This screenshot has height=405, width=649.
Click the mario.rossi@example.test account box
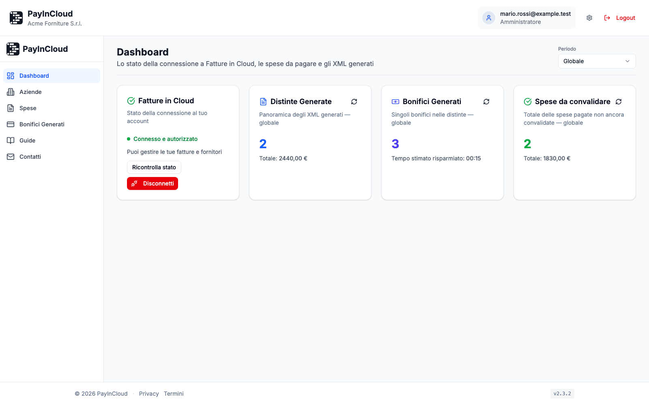point(527,18)
